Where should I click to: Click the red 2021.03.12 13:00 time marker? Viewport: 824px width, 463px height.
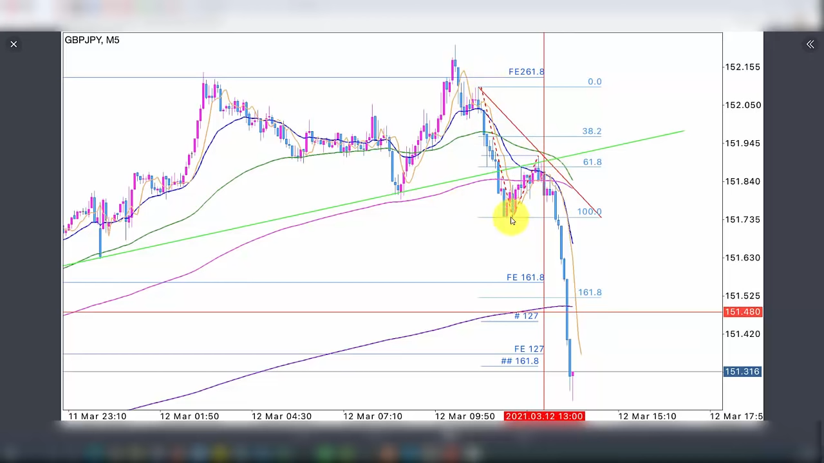click(544, 416)
